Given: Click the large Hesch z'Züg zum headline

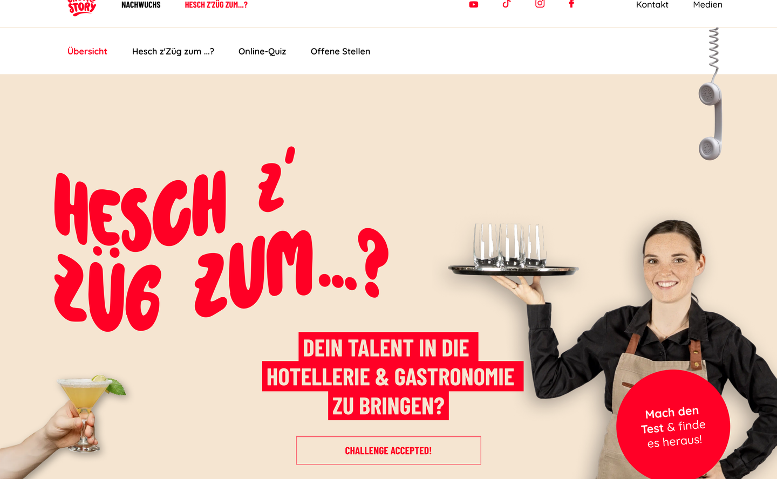Looking at the screenshot, I should click(221, 240).
